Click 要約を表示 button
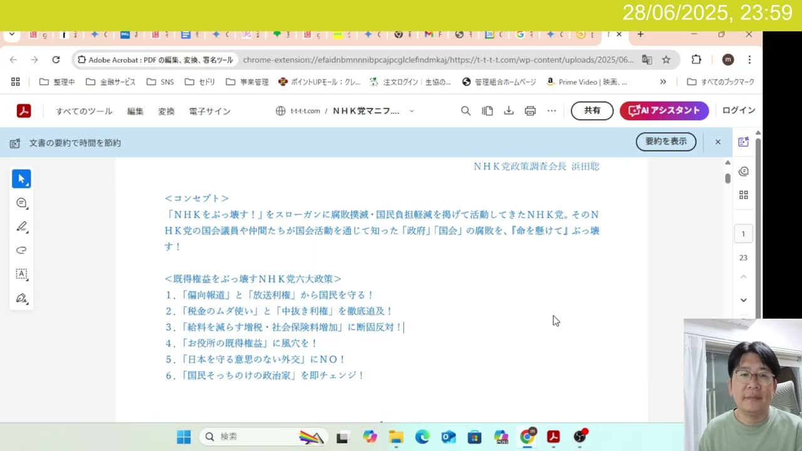 pos(666,142)
